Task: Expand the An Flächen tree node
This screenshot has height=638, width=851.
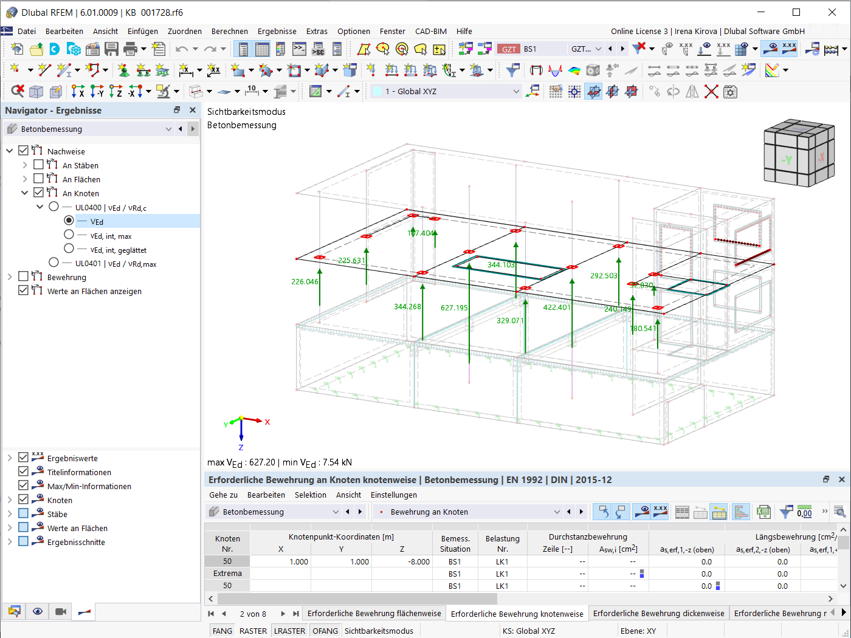Action: click(x=25, y=179)
